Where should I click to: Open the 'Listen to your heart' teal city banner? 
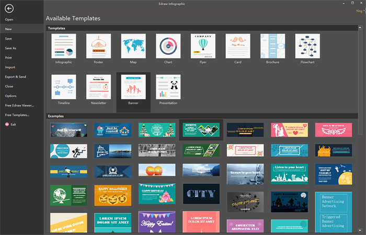tap(290, 174)
